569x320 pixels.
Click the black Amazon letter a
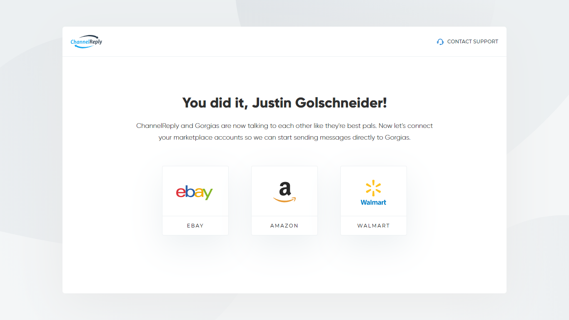(285, 189)
